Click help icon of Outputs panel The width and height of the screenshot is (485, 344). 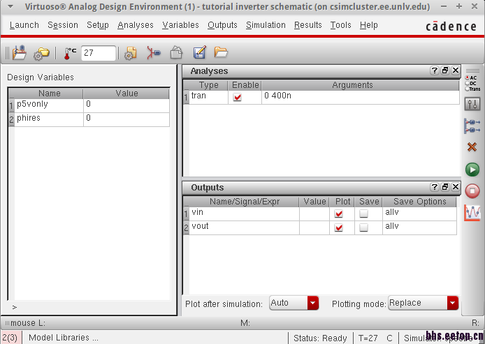point(434,187)
